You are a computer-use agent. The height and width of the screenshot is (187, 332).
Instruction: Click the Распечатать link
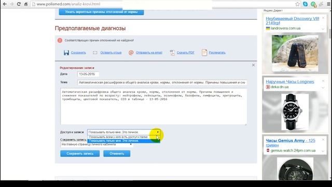click(x=217, y=52)
